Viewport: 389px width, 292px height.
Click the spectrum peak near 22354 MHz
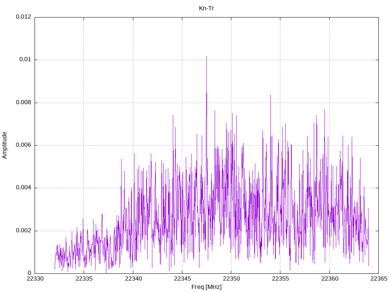(x=270, y=96)
